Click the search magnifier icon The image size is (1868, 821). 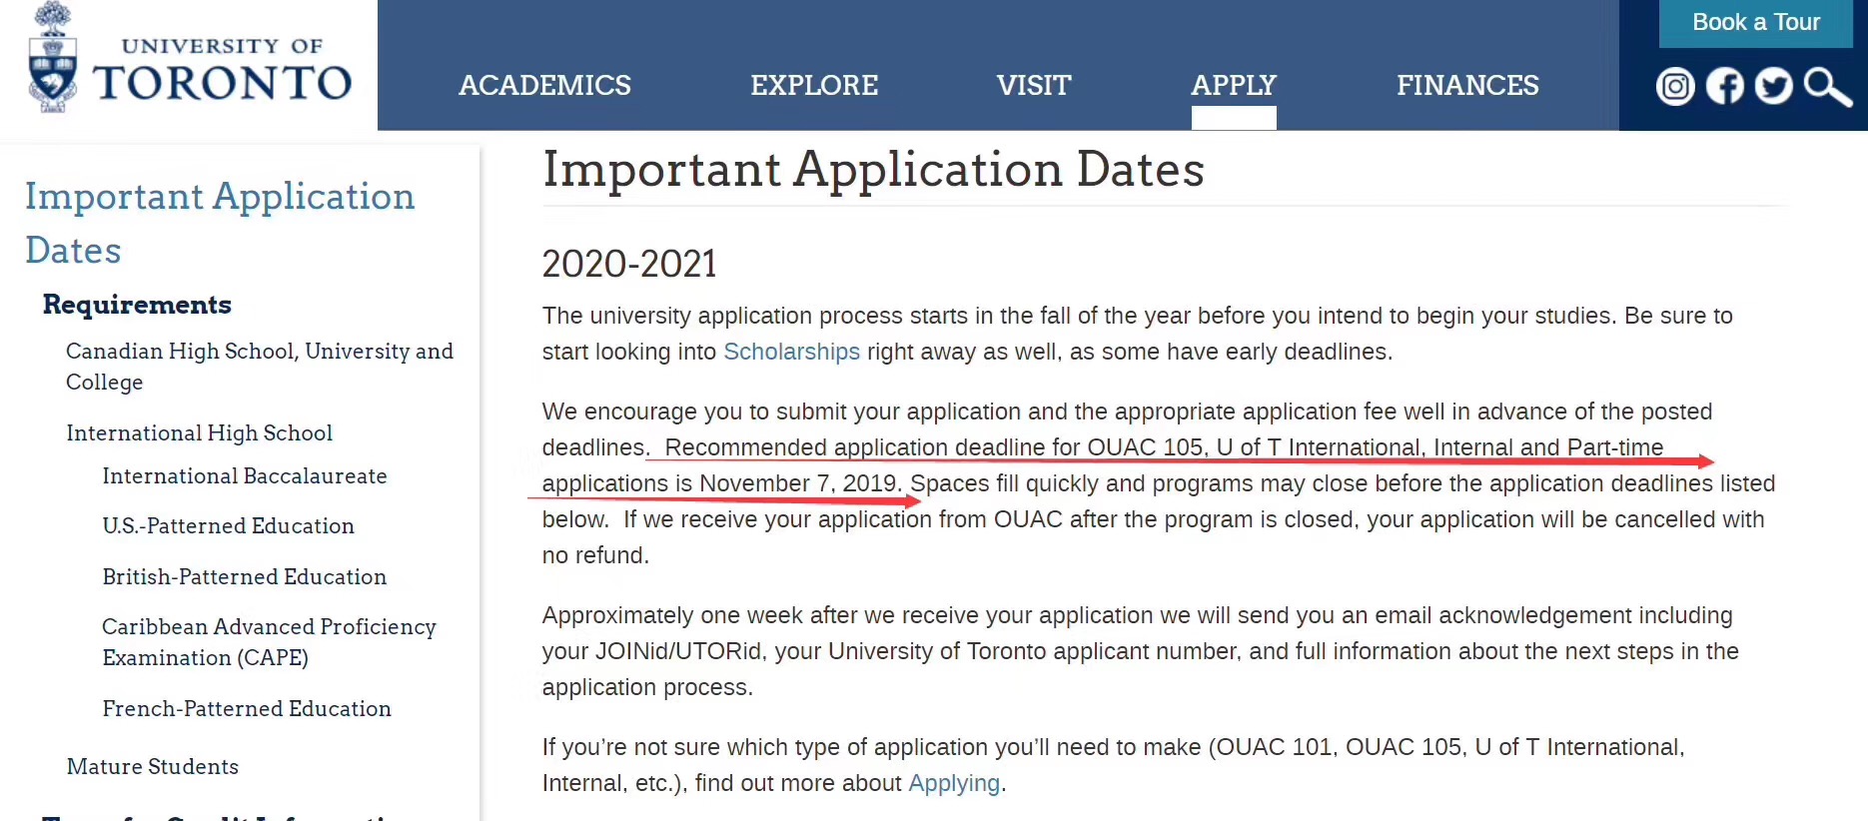point(1827,87)
